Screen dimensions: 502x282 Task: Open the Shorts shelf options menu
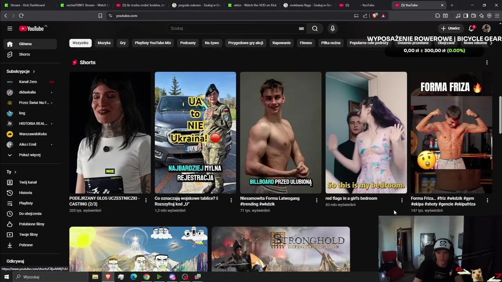point(487,62)
